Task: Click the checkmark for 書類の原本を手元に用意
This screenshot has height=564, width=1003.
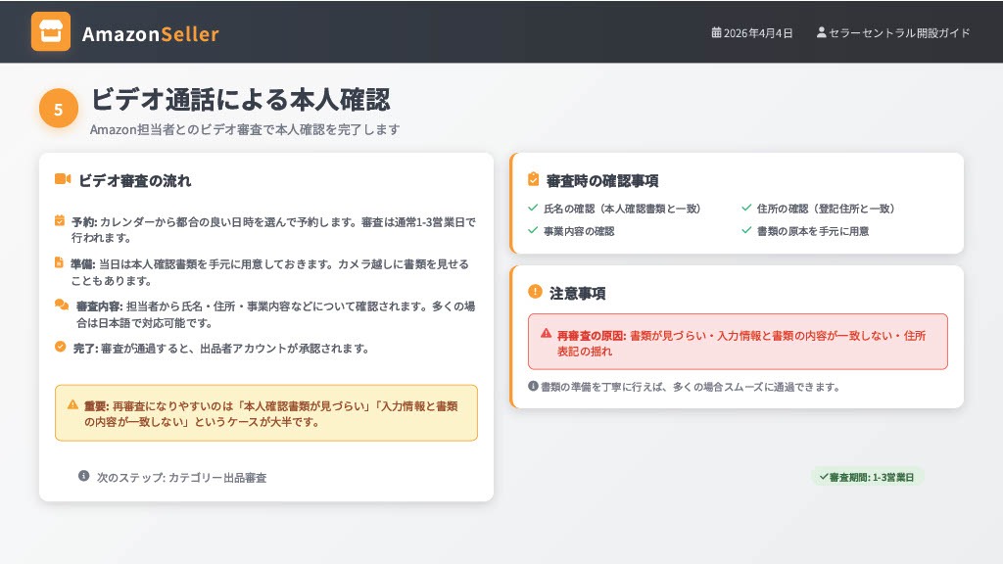Action: tap(746, 231)
